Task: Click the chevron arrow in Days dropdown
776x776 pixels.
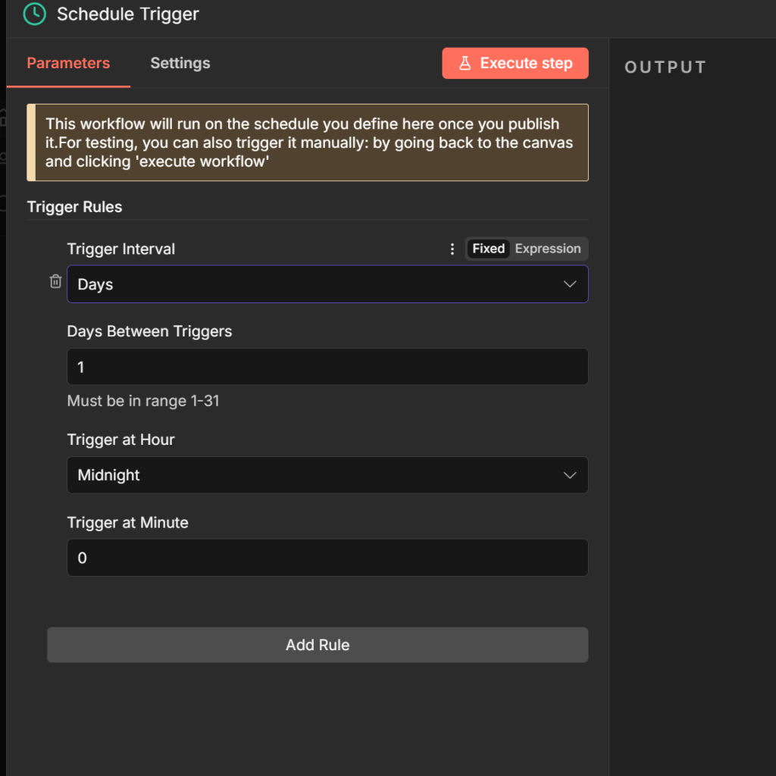Action: click(x=570, y=284)
